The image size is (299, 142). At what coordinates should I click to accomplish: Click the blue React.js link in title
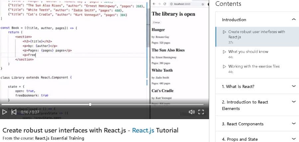pyautogui.click(x=143, y=130)
